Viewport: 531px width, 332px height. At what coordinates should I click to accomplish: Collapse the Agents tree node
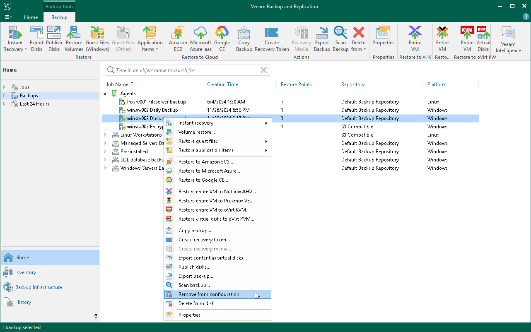pyautogui.click(x=106, y=93)
